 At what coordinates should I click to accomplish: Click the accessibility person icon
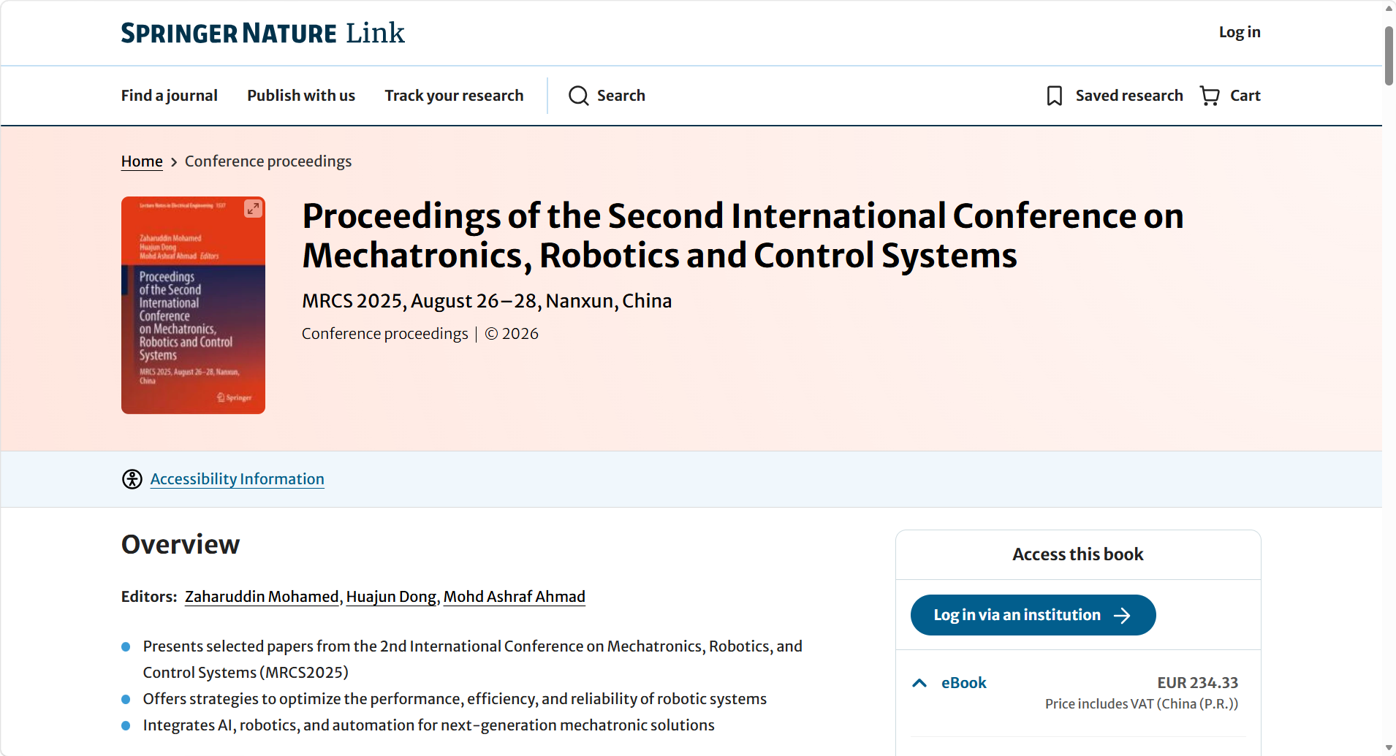[x=132, y=479]
